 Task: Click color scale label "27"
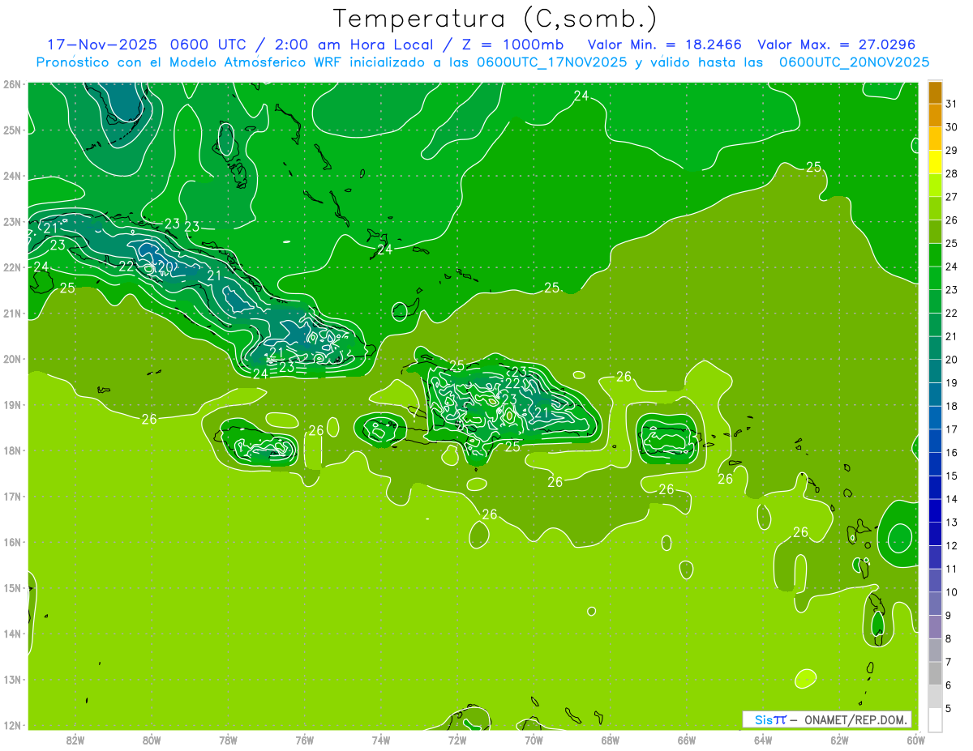pos(952,197)
